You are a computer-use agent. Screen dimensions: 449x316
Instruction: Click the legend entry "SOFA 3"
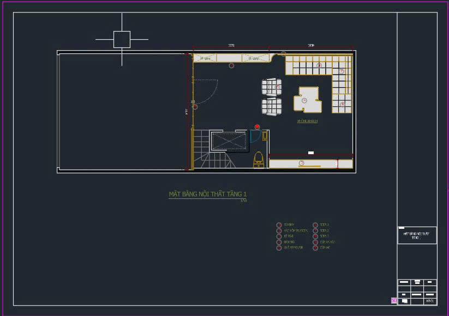click(325, 236)
